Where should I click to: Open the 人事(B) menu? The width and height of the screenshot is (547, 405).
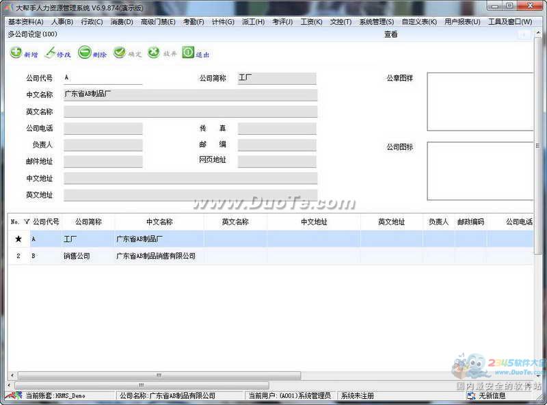62,22
